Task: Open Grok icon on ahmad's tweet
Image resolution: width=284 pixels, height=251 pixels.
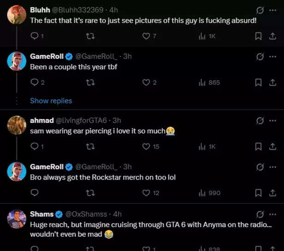Action: [260, 120]
